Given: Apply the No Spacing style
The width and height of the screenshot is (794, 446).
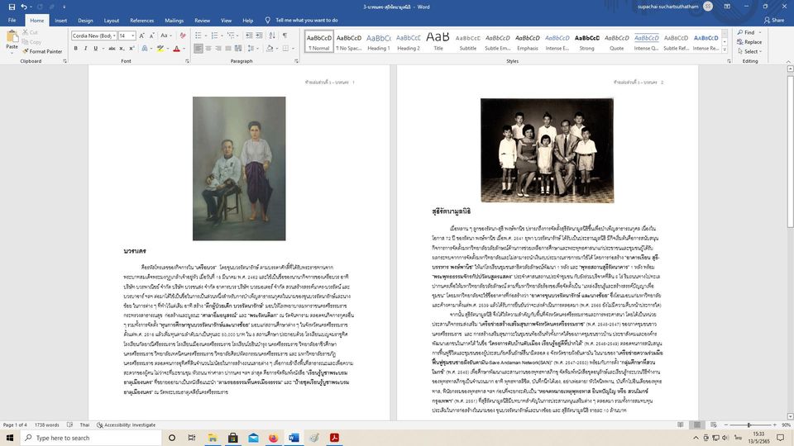Looking at the screenshot, I should (x=349, y=41).
